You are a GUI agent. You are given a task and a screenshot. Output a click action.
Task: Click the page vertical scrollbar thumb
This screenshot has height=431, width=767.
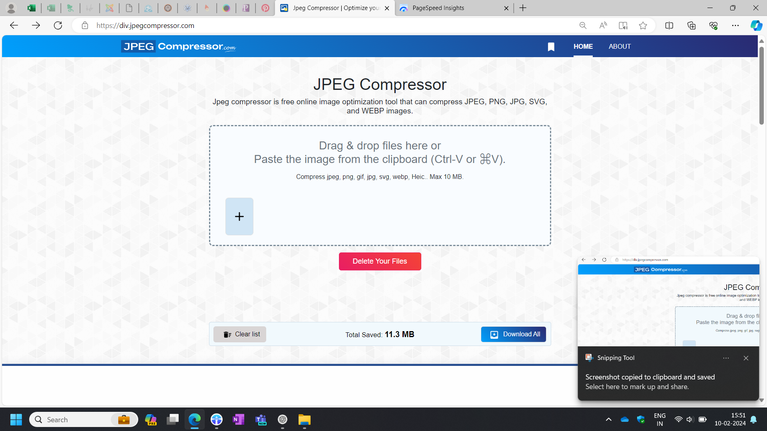762,85
